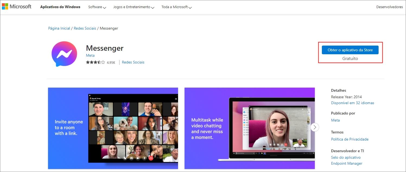Click Obter o aplicativo da Store
This screenshot has width=406, height=172.
[350, 50]
